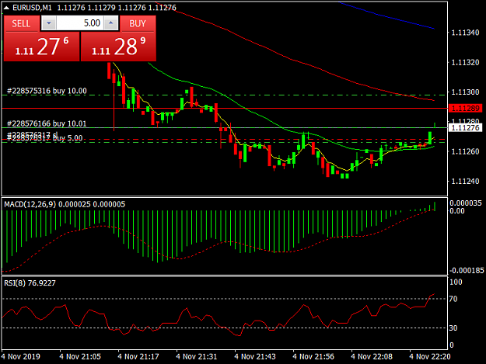Increase lot volume with up arrow
This screenshot has width=486, height=364.
click(x=111, y=23)
